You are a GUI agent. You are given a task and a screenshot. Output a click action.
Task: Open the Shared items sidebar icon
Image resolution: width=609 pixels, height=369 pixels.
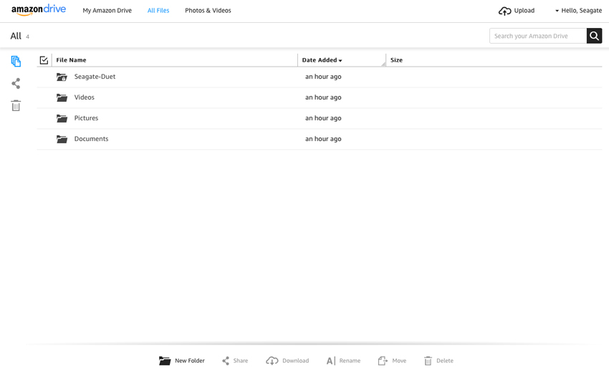(x=16, y=84)
